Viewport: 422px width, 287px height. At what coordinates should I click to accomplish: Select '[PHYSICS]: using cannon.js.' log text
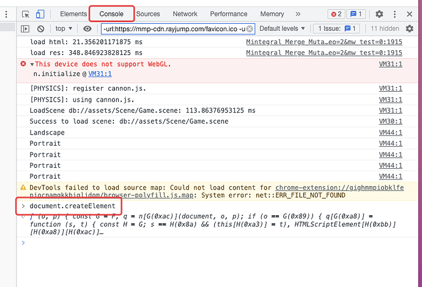coord(82,100)
